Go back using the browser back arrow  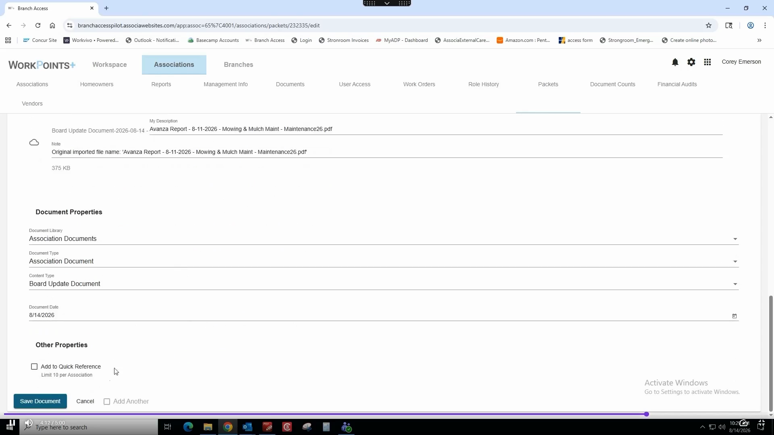[9, 25]
